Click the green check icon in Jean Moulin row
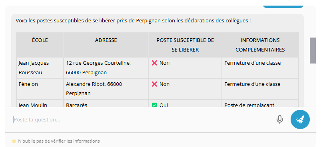Screen dimensions: 321x147 coord(154,105)
